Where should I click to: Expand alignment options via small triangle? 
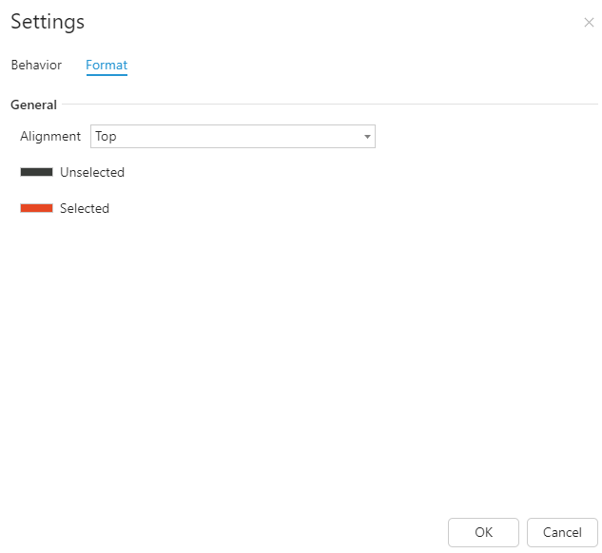(367, 137)
